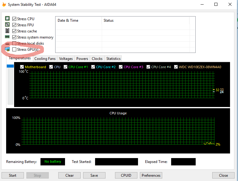Enable Stress local disks checkbox
The height and width of the screenshot is (181, 238).
(x=14, y=43)
